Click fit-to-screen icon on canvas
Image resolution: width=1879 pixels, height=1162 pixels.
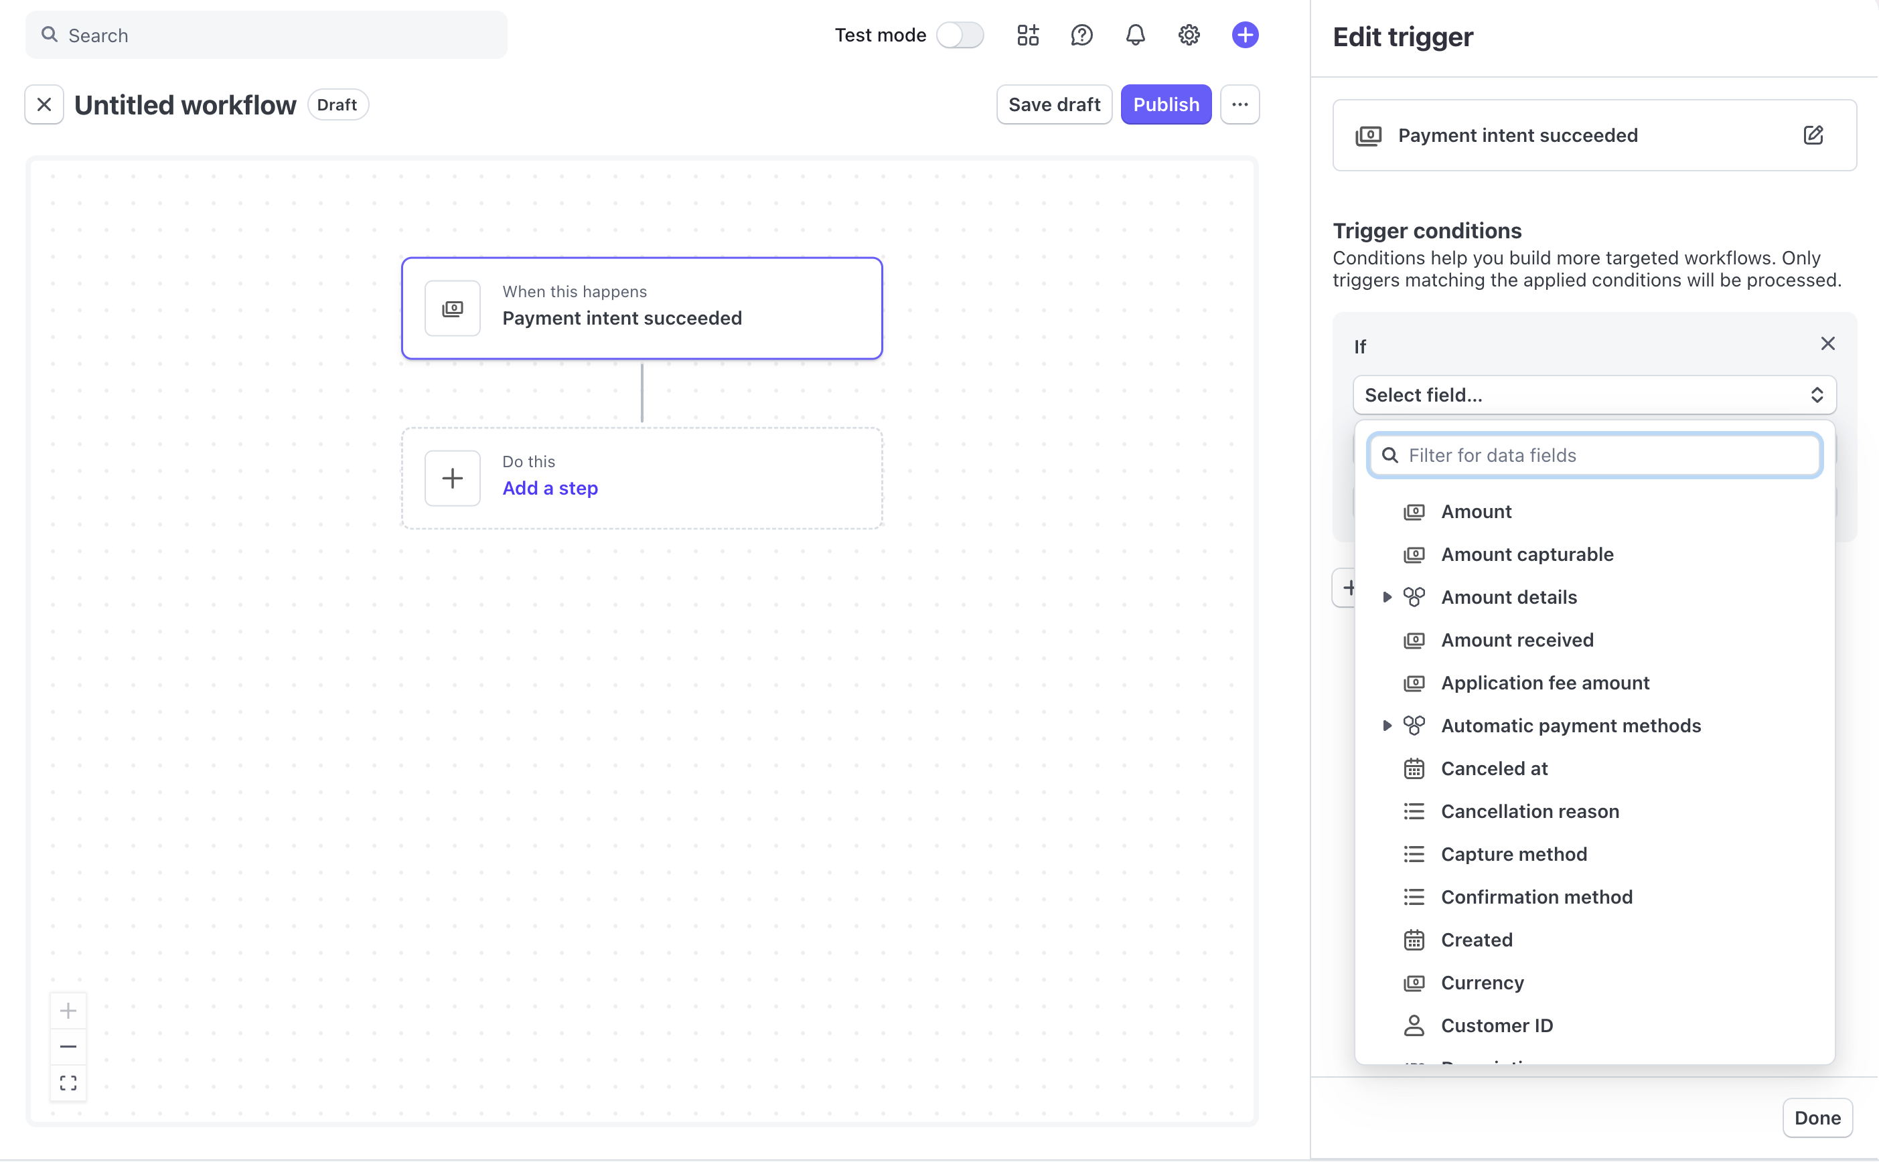point(68,1083)
